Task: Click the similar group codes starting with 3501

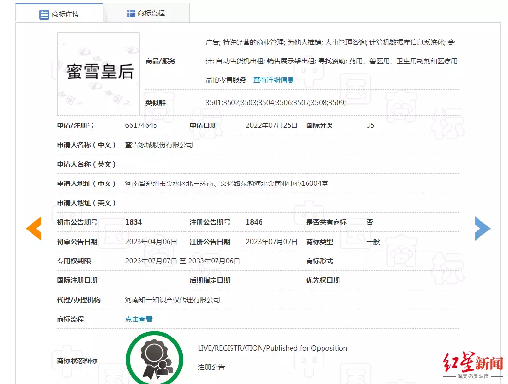Action: coord(275,103)
